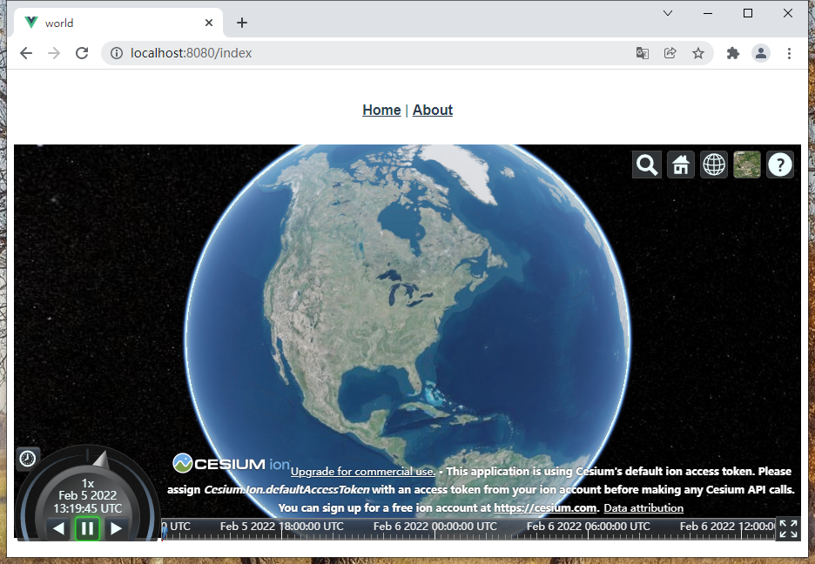Viewport: 815px width, 564px height.
Task: Open the browser extensions puzzle icon
Action: click(x=733, y=53)
